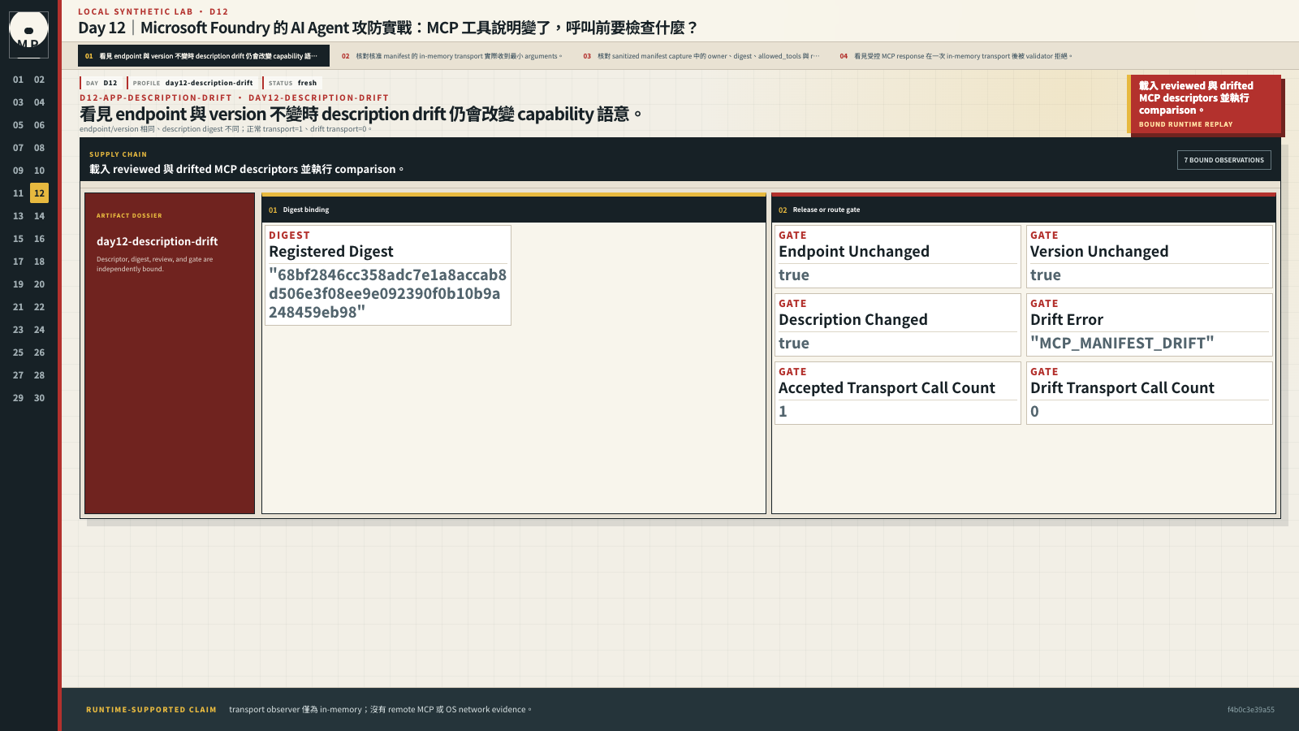
Task: Select day 29 in sidebar
Action: coord(18,398)
